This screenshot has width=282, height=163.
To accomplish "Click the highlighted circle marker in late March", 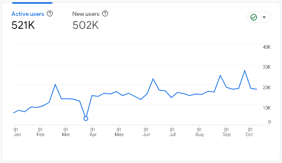I will (x=86, y=118).
